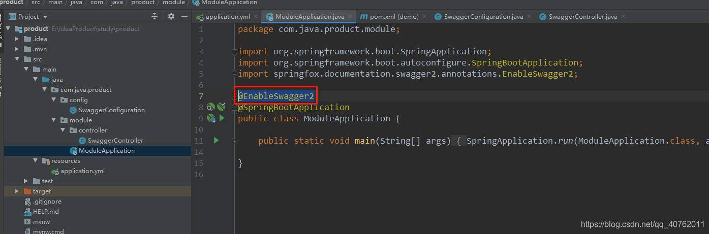Collapse the com.java.product package arrow
The width and height of the screenshot is (709, 234).
(x=45, y=90)
